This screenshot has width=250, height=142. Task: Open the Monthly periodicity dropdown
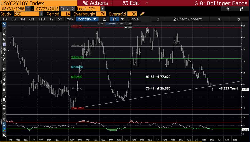click(87, 19)
